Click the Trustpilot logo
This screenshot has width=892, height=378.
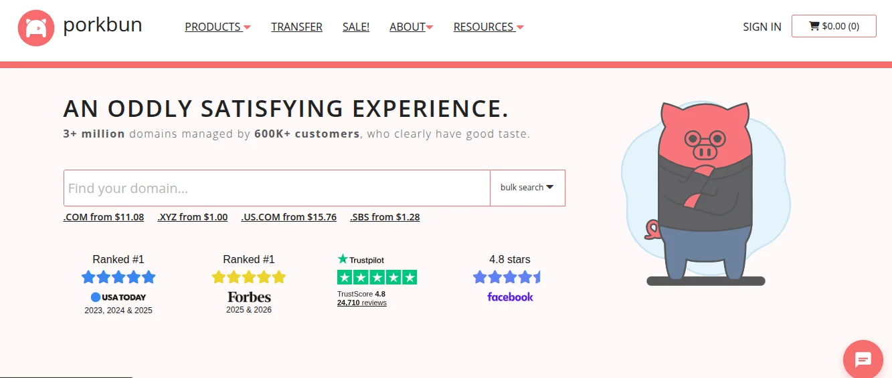coord(361,259)
